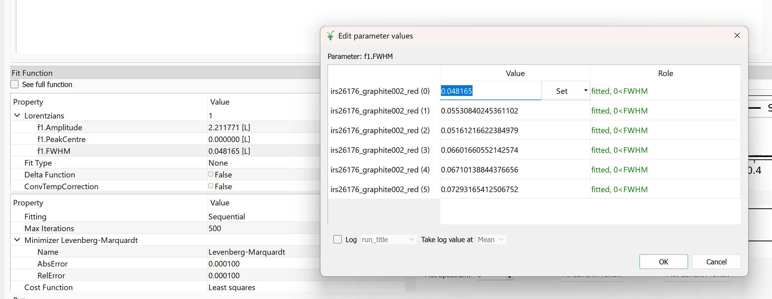Viewport: 772px width, 299px height.
Task: Click the Max Iterations value 500
Action: coord(214,228)
